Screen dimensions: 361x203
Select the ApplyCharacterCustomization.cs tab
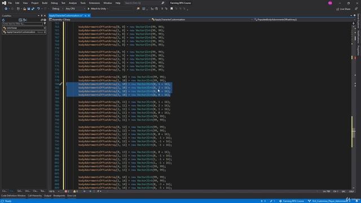coord(66,16)
